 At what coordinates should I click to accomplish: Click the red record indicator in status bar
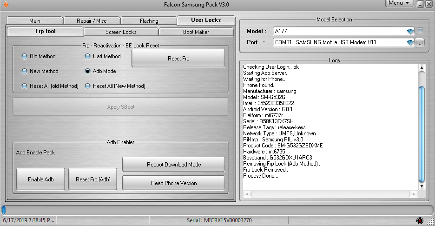click(420, 220)
